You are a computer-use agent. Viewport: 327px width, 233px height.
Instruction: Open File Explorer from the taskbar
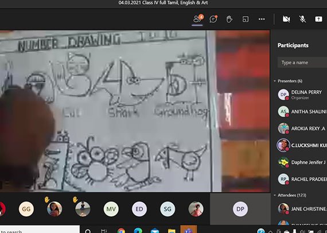(x=172, y=231)
